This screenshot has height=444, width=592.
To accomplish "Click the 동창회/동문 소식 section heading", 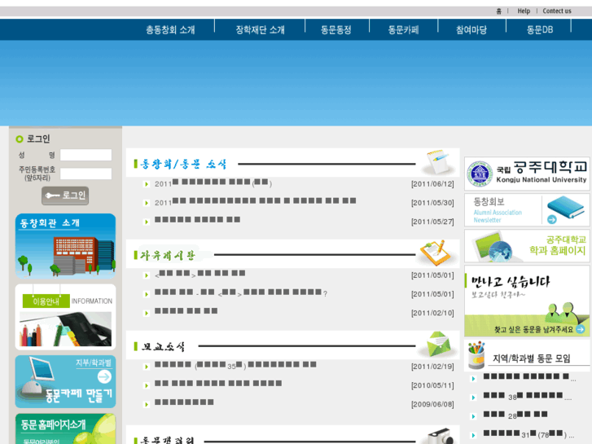I will coord(182,164).
